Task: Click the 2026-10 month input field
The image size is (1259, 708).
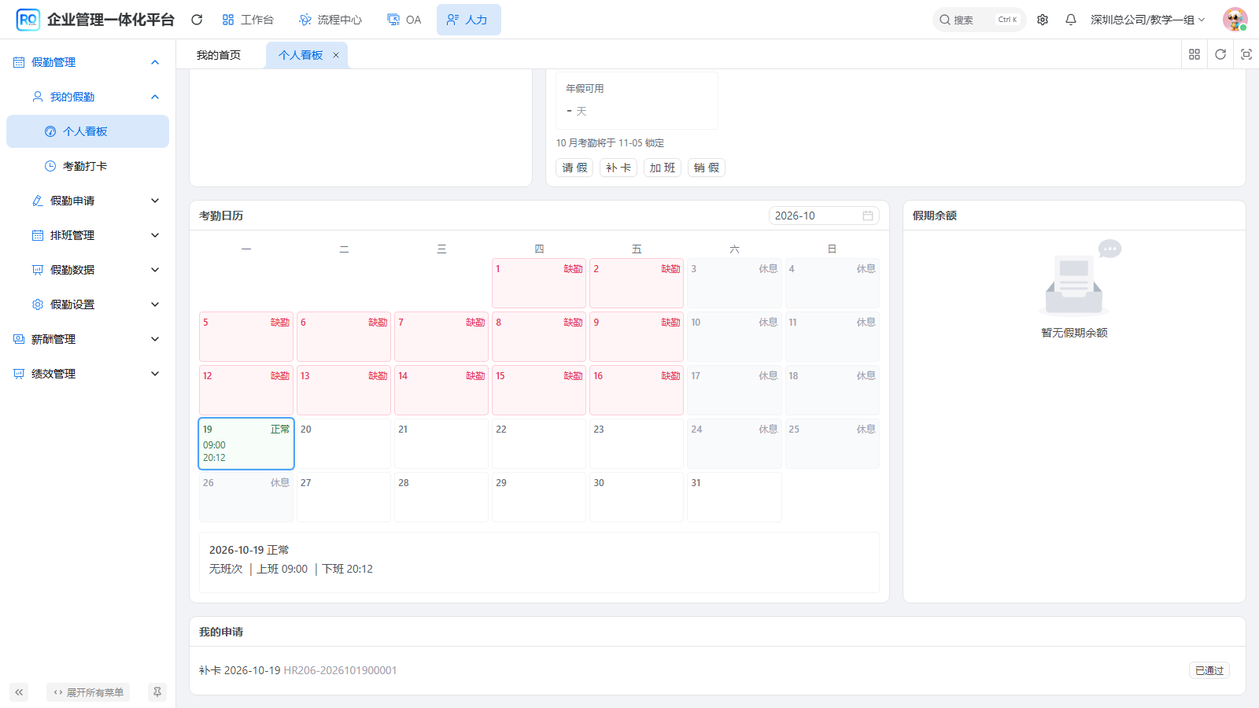Action: [824, 216]
